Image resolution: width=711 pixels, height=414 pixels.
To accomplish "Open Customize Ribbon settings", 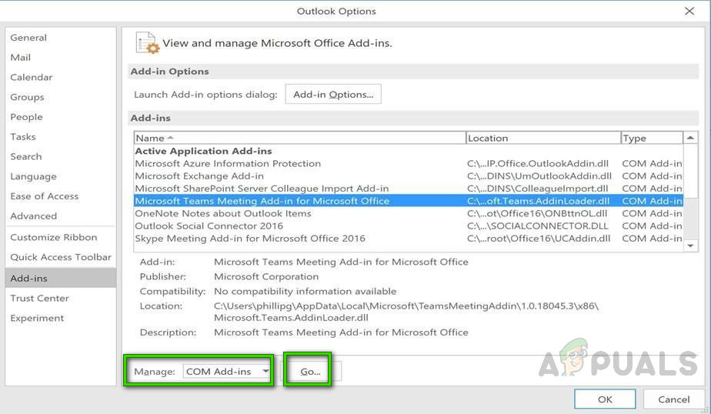I will click(54, 238).
